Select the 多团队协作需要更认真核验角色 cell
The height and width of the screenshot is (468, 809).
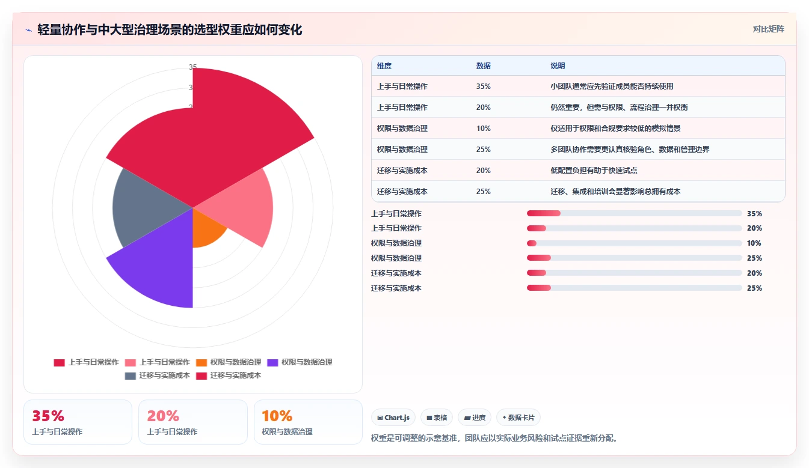pyautogui.click(x=630, y=150)
